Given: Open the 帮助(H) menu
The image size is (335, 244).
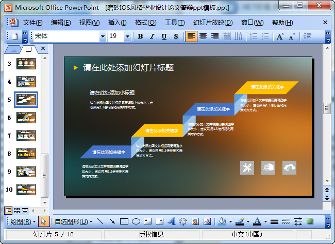Looking at the screenshot, I should tap(282, 23).
